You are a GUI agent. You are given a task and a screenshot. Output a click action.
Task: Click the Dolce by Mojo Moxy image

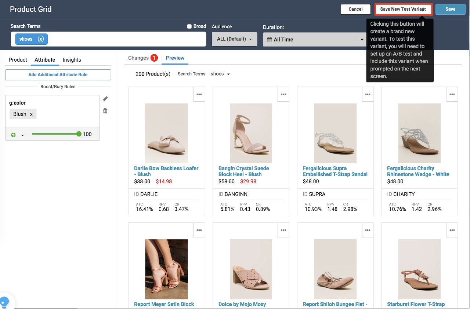(x=251, y=269)
